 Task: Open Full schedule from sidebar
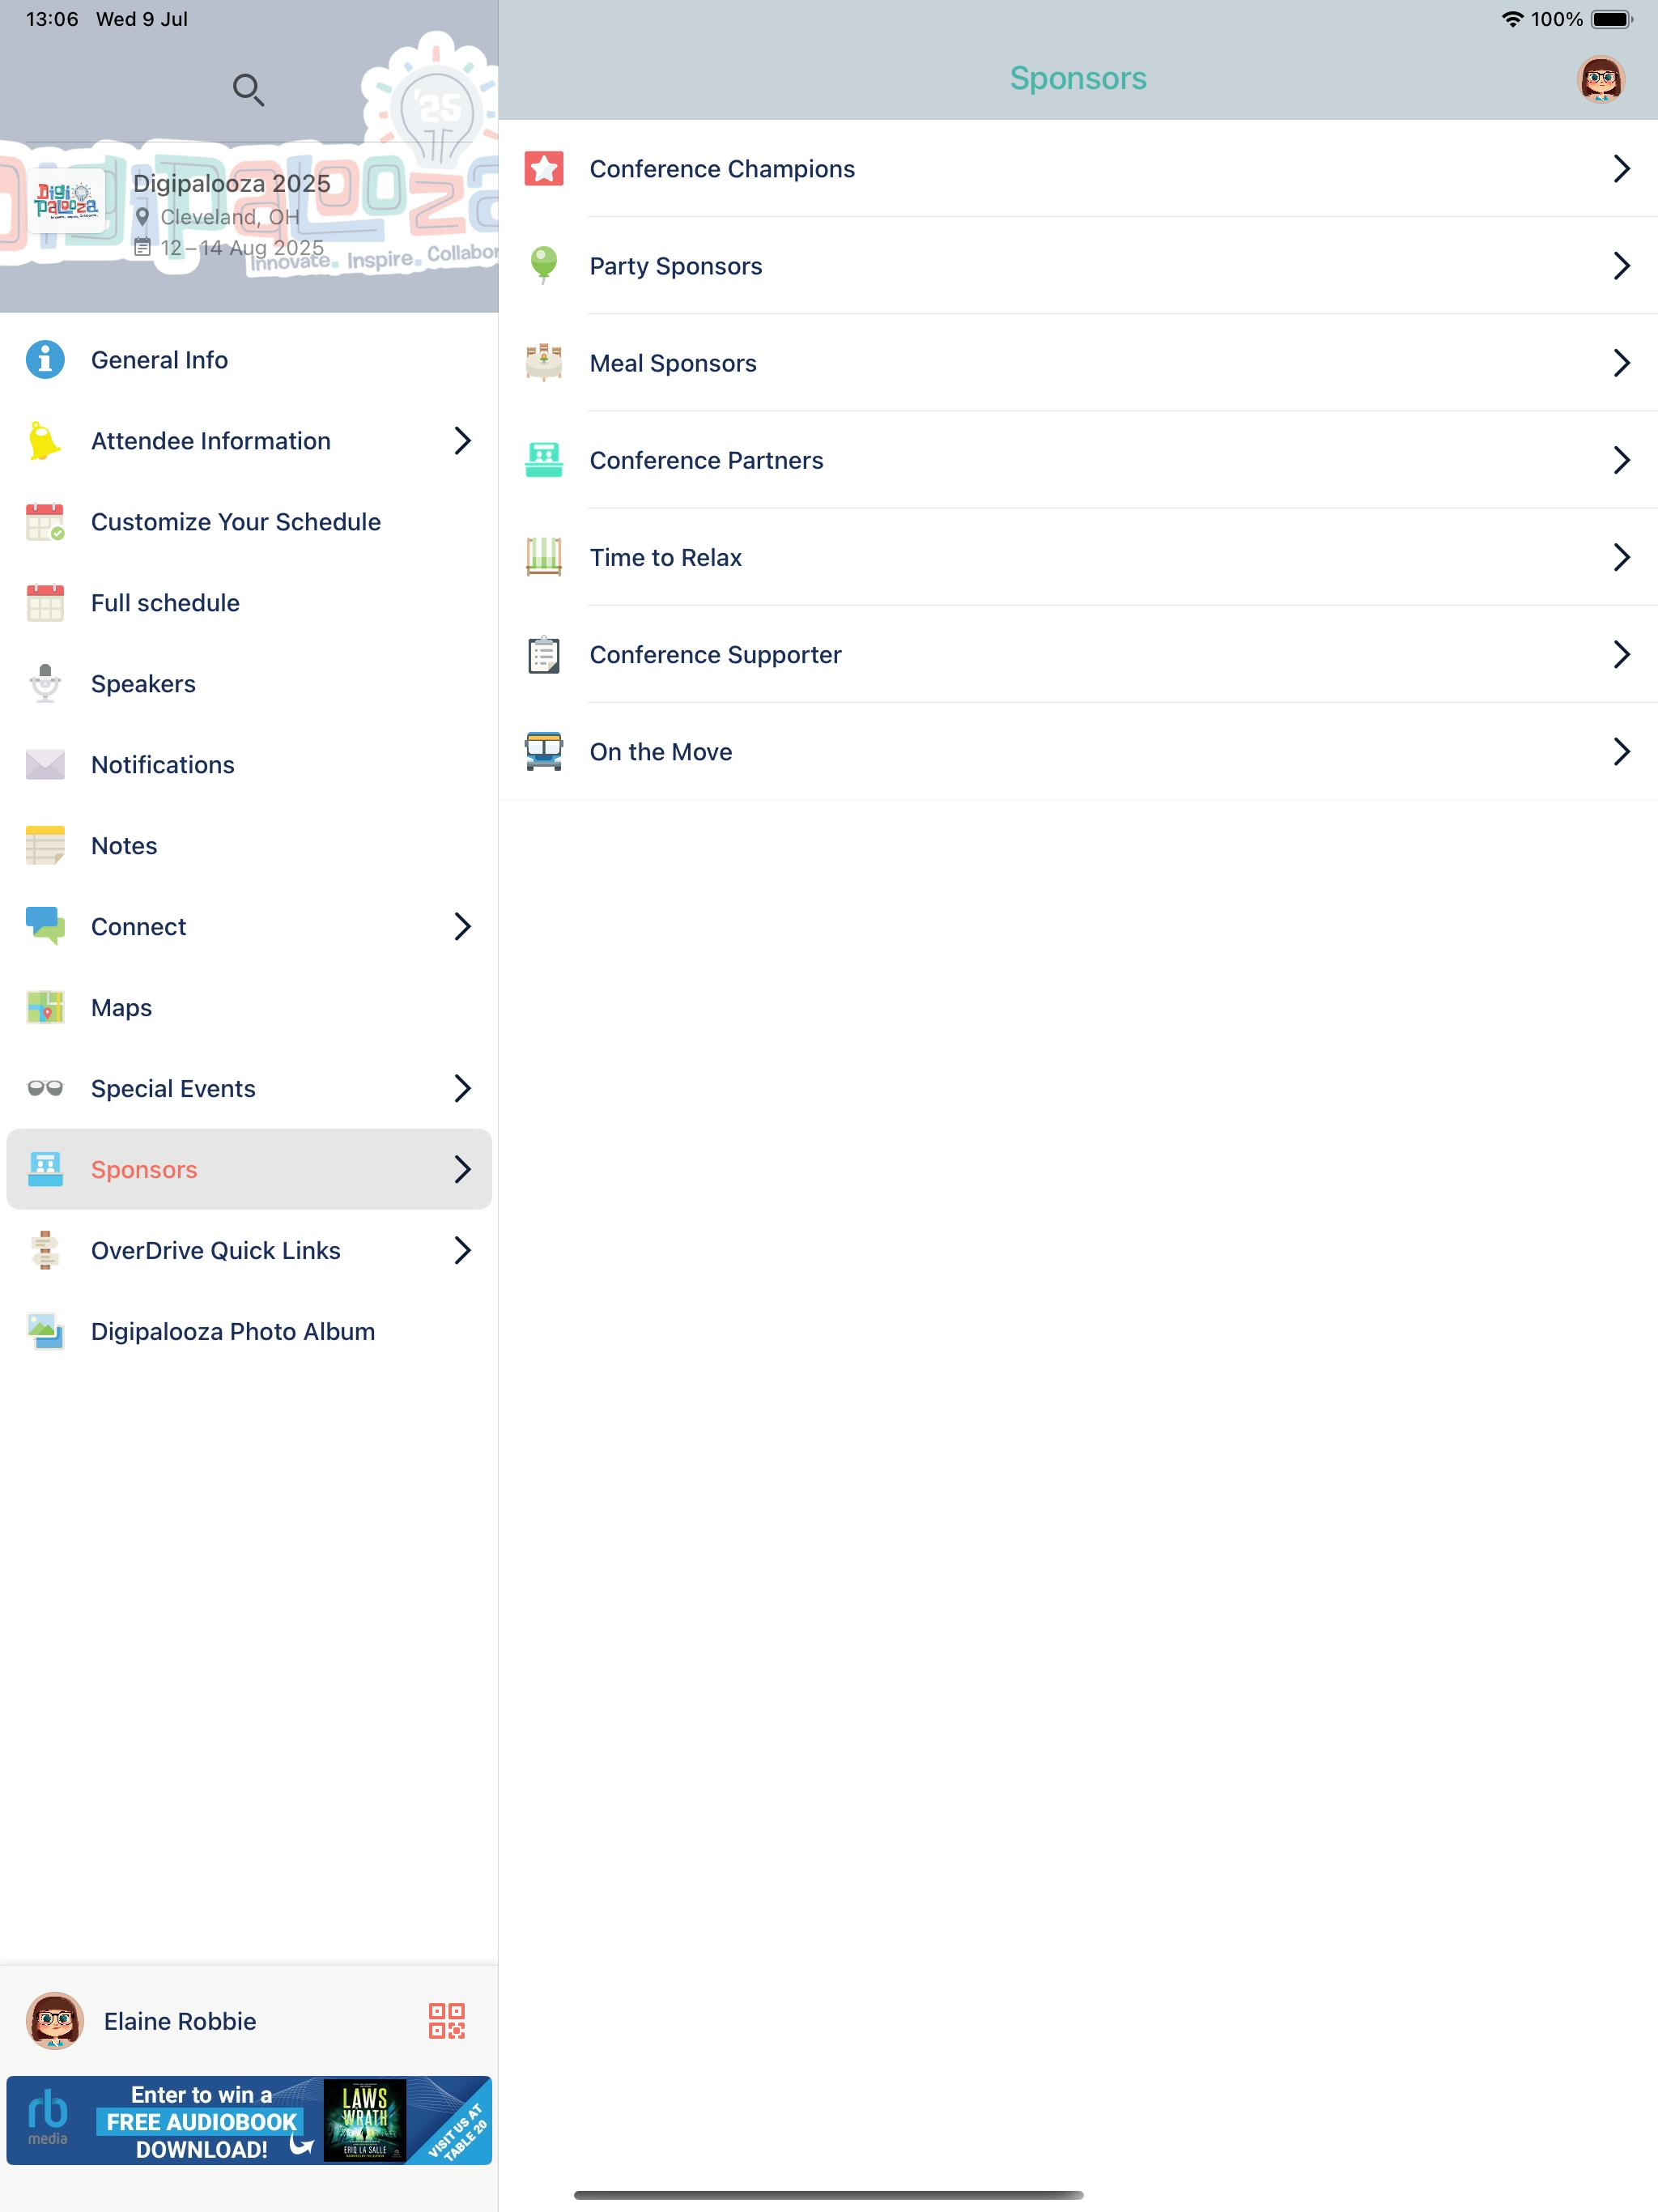click(249, 603)
